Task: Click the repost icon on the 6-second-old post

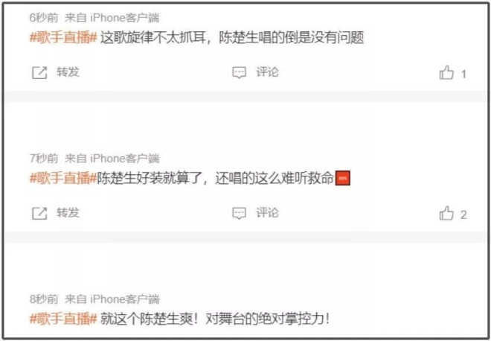Action: [x=39, y=73]
